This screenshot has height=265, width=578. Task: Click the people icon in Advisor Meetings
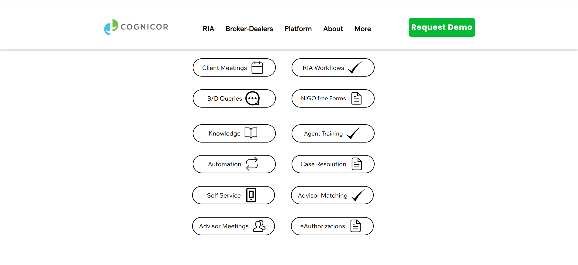tap(259, 226)
